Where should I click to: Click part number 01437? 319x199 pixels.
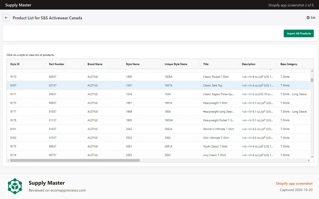click(x=53, y=129)
